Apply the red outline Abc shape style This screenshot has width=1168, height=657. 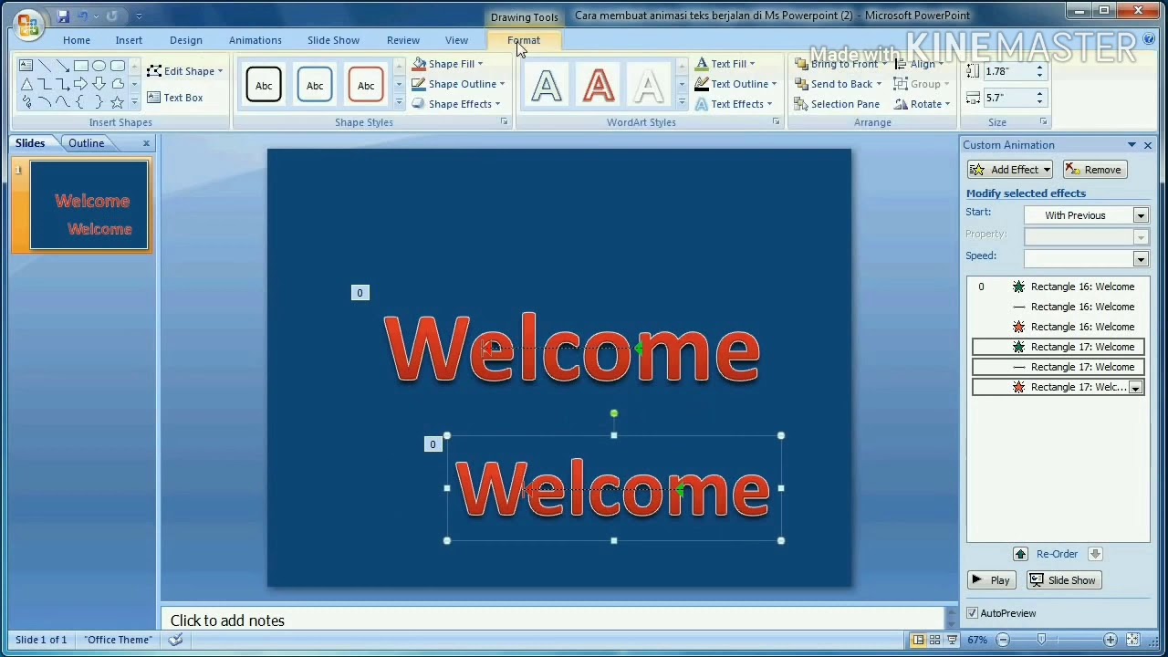pos(366,85)
